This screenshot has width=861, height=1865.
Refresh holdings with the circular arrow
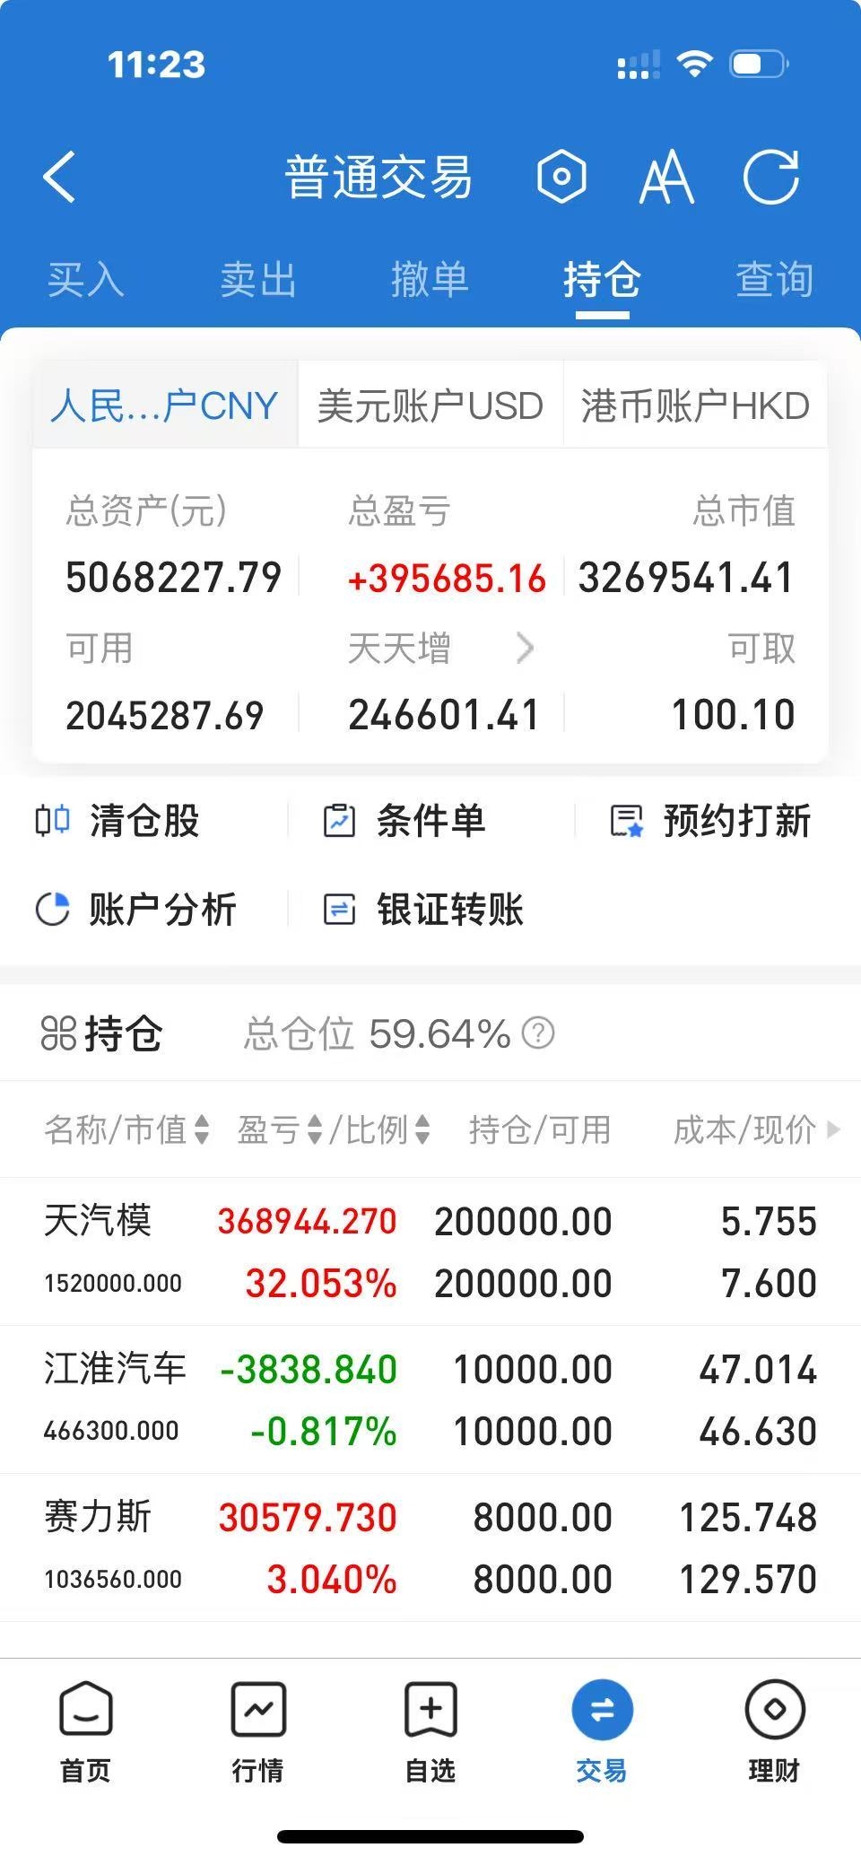coord(771,177)
